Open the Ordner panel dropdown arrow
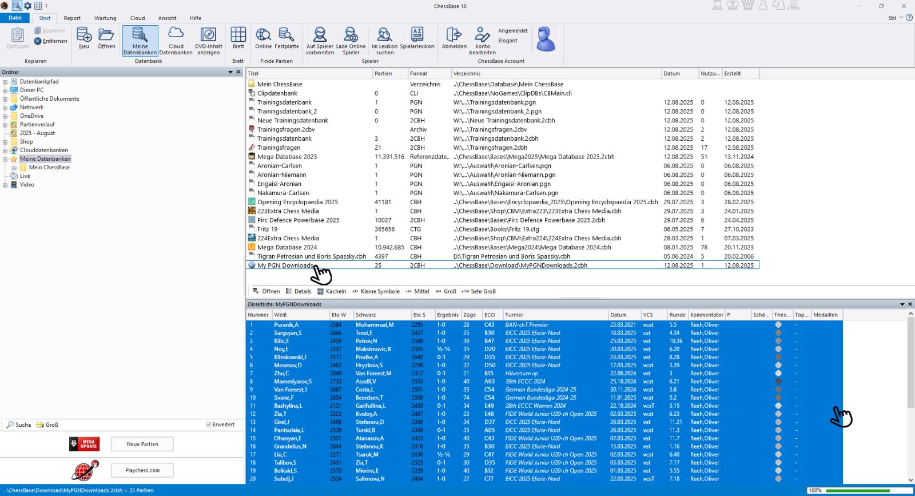Image resolution: width=915 pixels, height=496 pixels. pos(230,72)
